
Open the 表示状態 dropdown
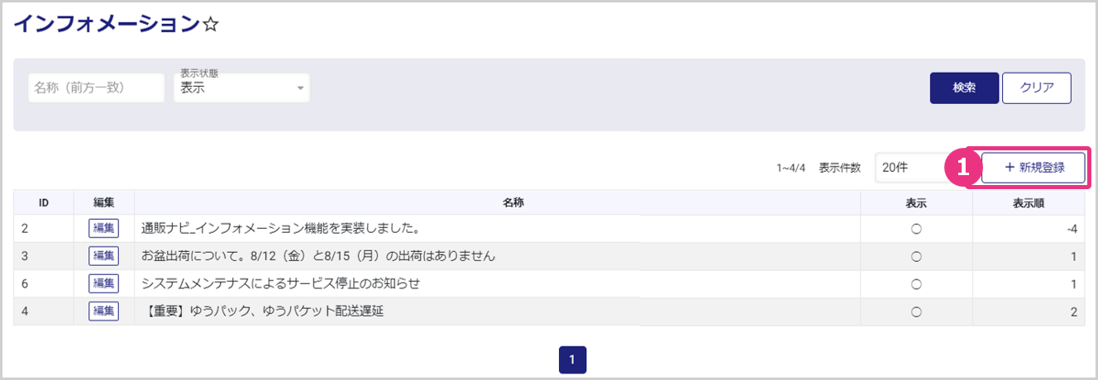coord(241,88)
